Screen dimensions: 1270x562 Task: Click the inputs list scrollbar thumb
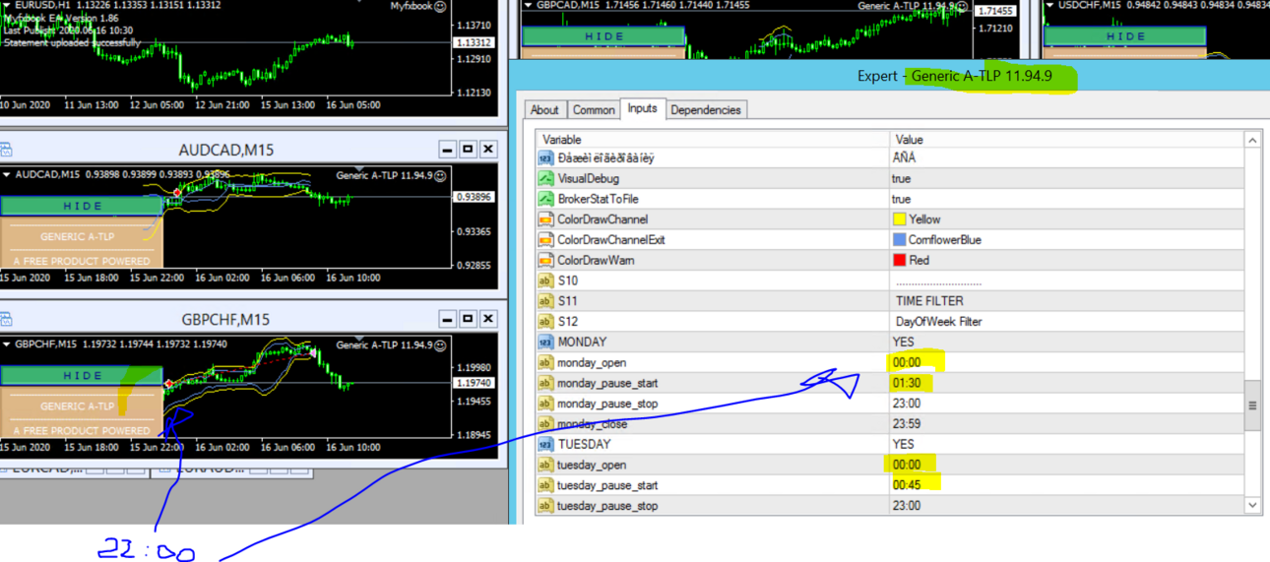pos(1252,406)
